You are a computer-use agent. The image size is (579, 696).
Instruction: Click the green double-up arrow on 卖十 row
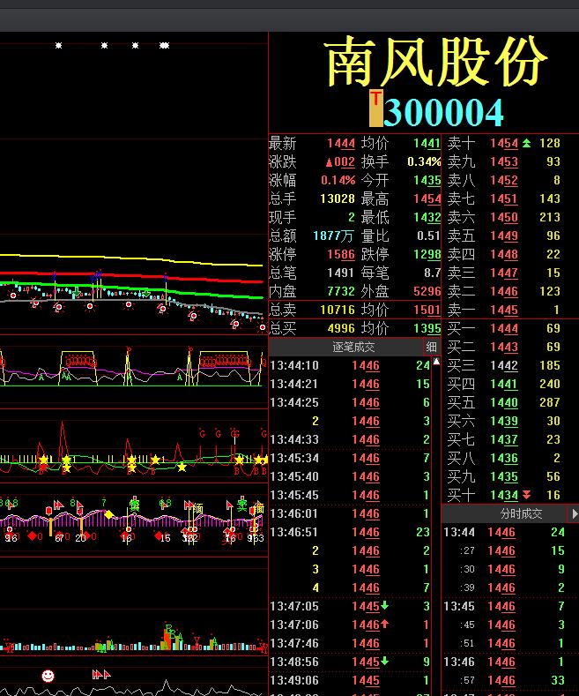coord(526,144)
